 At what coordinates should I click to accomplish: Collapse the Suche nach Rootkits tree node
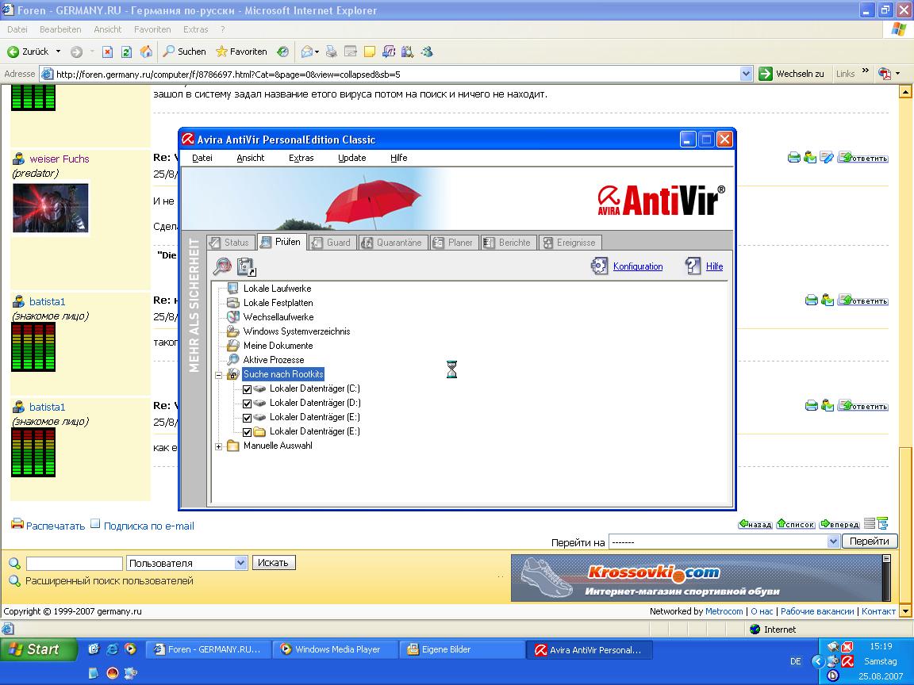pos(219,375)
